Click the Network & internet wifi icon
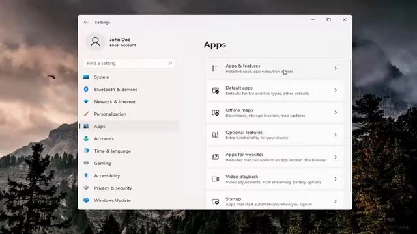Screen dimensions: 417x234 pyautogui.click(x=86, y=101)
